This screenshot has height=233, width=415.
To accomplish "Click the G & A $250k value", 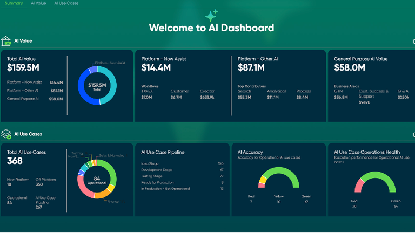I will point(403,98).
